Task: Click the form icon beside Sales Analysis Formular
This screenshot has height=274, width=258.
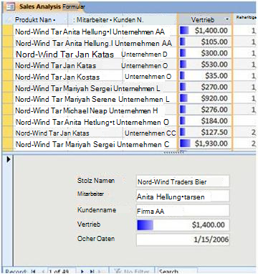Action: [x=11, y=6]
